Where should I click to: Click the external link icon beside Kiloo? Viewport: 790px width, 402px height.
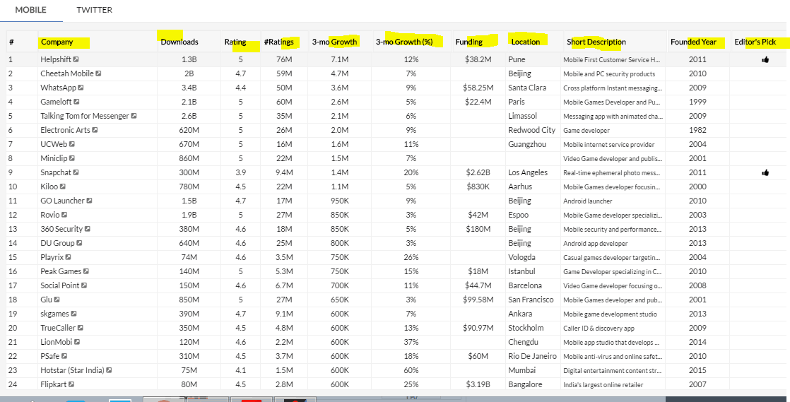pyautogui.click(x=63, y=187)
